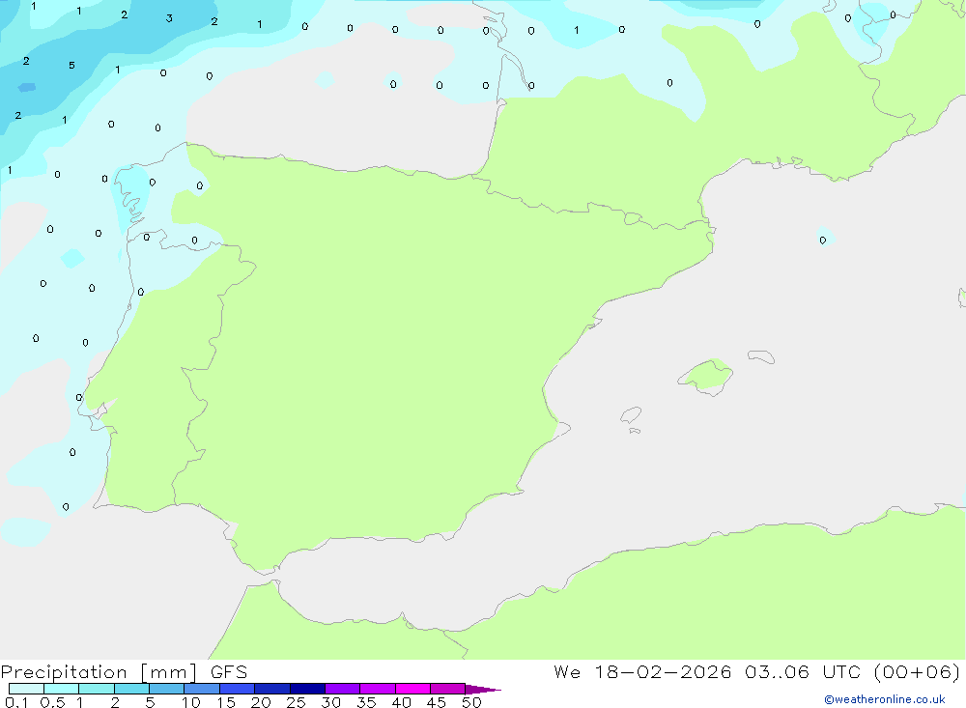966x708 pixels.
Task: Click the above-50 mm legend arrow tip
Action: pos(483,690)
